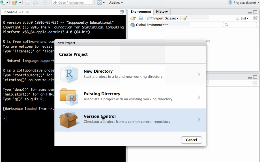Maximize the Environment pane
The image size is (260, 162).
pyautogui.click(x=255, y=12)
